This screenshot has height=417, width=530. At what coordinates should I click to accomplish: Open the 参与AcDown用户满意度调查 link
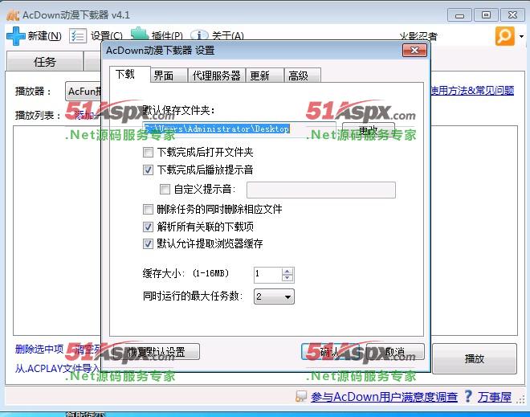coord(385,396)
